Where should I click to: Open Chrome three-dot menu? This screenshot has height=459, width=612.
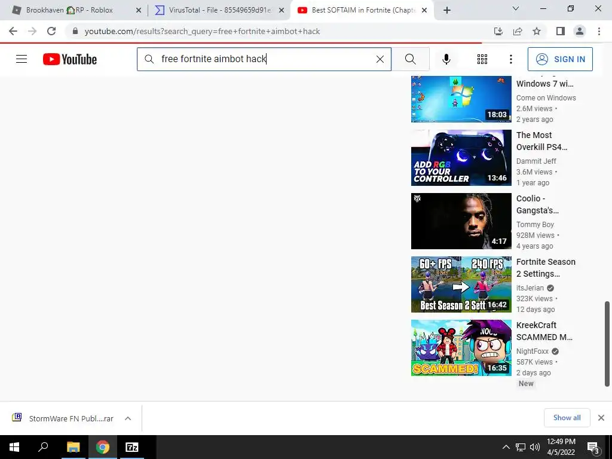pyautogui.click(x=599, y=31)
